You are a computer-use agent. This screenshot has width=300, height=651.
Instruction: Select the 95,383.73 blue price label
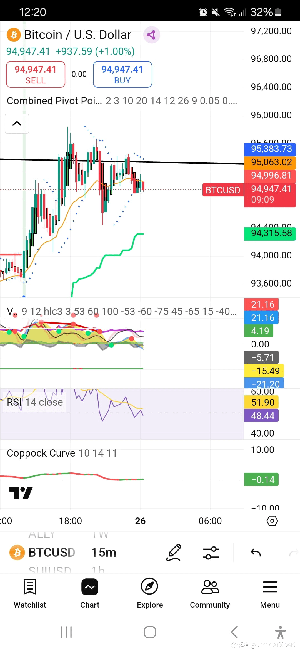[x=270, y=149]
